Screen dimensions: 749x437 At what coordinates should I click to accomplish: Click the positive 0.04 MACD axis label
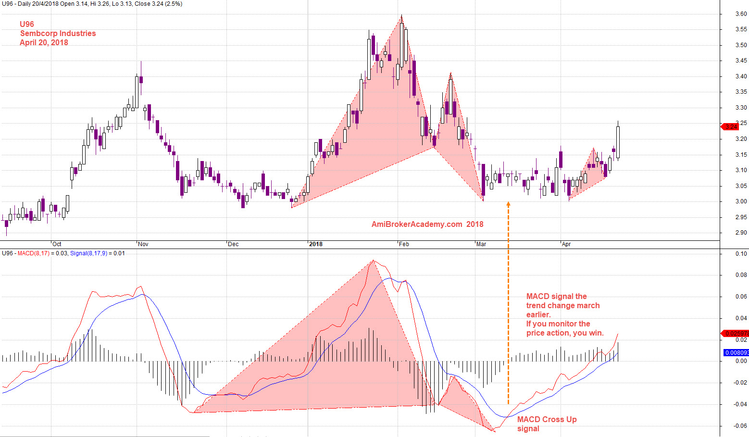pos(741,318)
